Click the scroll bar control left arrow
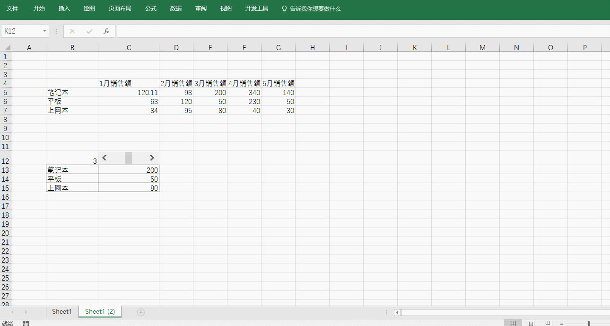The height and width of the screenshot is (326, 610). coord(105,158)
